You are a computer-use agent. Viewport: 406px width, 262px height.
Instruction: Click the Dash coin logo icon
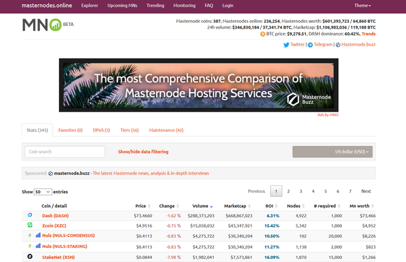(x=30, y=215)
